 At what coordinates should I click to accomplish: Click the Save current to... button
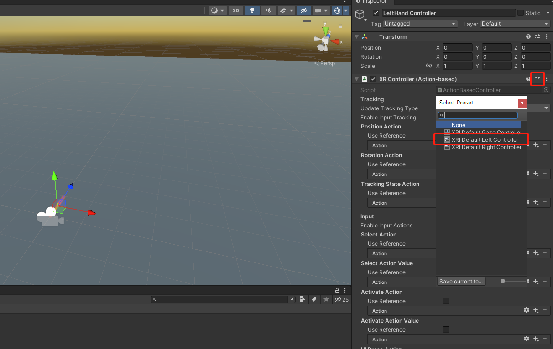pos(461,282)
